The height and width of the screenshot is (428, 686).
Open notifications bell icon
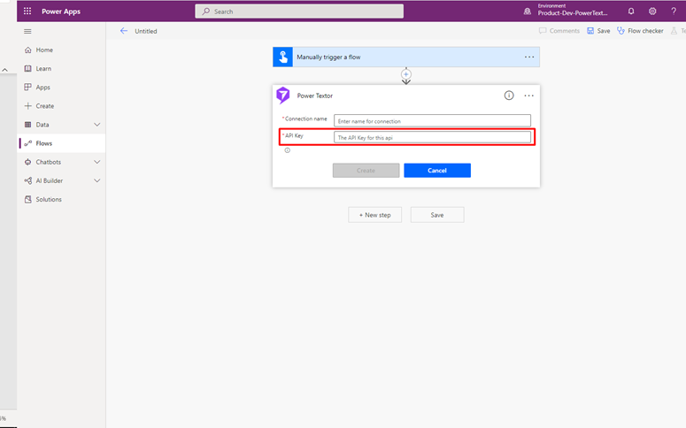tap(631, 11)
